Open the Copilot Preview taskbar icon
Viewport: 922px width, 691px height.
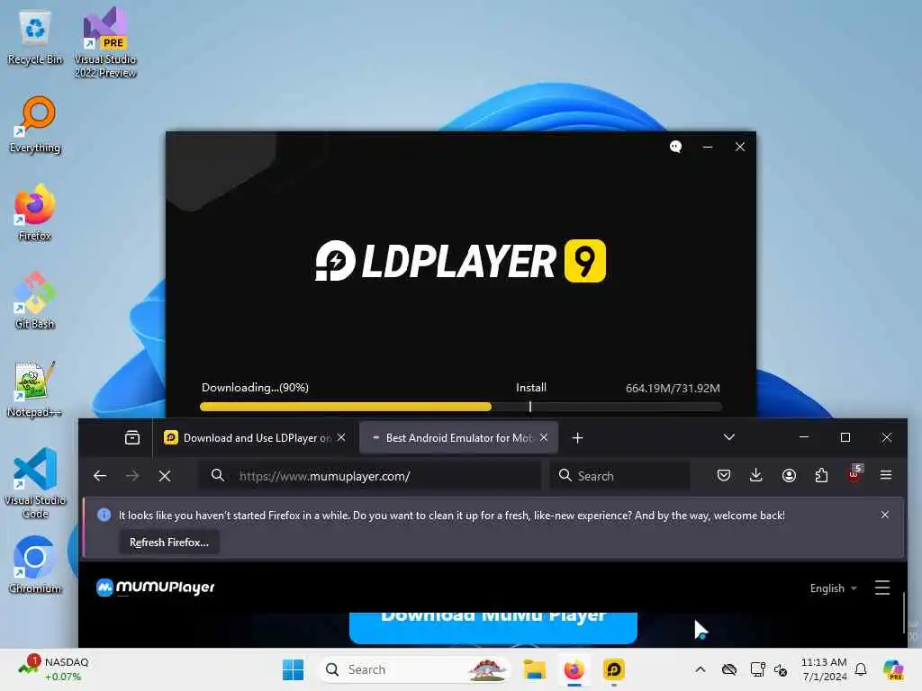point(893,669)
